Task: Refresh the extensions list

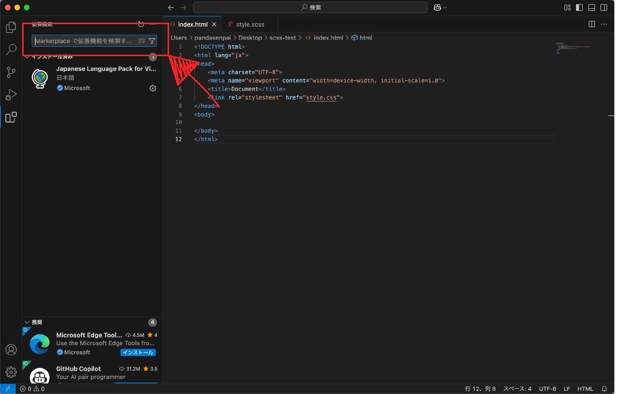Action: [141, 24]
